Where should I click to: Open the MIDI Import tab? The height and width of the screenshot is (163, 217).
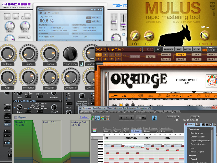coord(148,112)
